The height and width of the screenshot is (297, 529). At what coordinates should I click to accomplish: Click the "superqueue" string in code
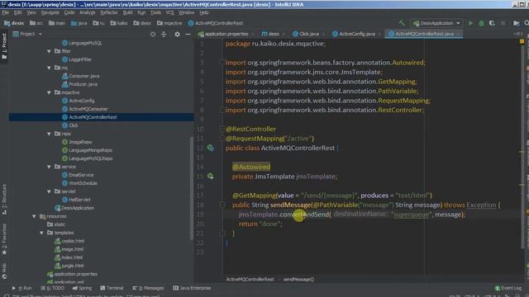coord(412,214)
